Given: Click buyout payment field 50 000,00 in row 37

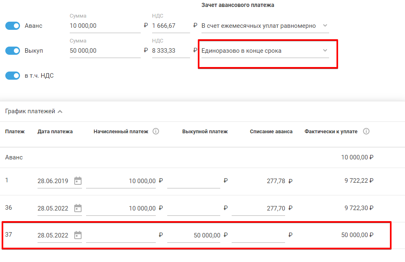Looking at the screenshot, I should coord(194,235).
